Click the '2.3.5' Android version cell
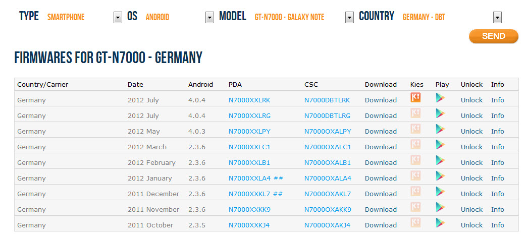The width and height of the screenshot is (526, 237). click(196, 225)
